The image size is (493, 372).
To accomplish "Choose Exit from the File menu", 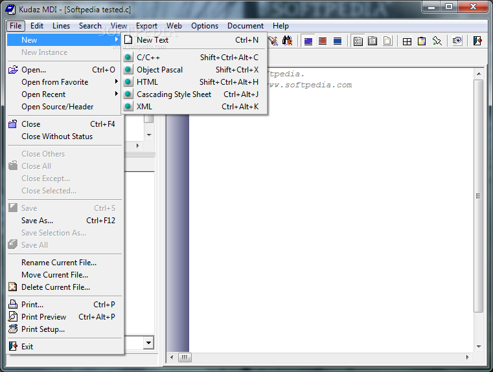I will click(64, 347).
